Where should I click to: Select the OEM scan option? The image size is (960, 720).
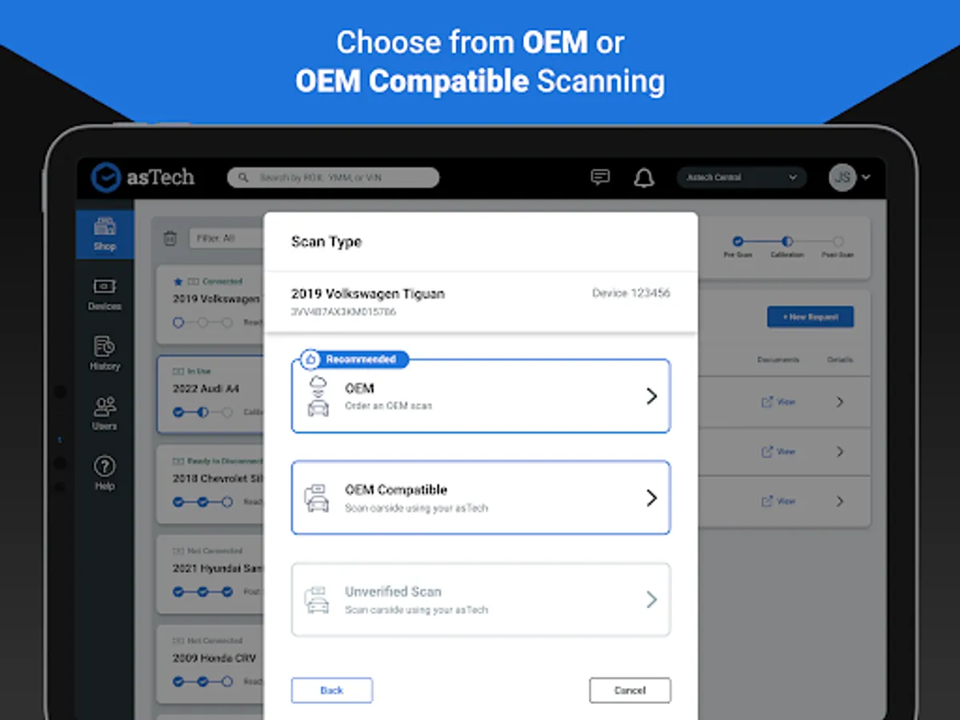[x=481, y=396]
